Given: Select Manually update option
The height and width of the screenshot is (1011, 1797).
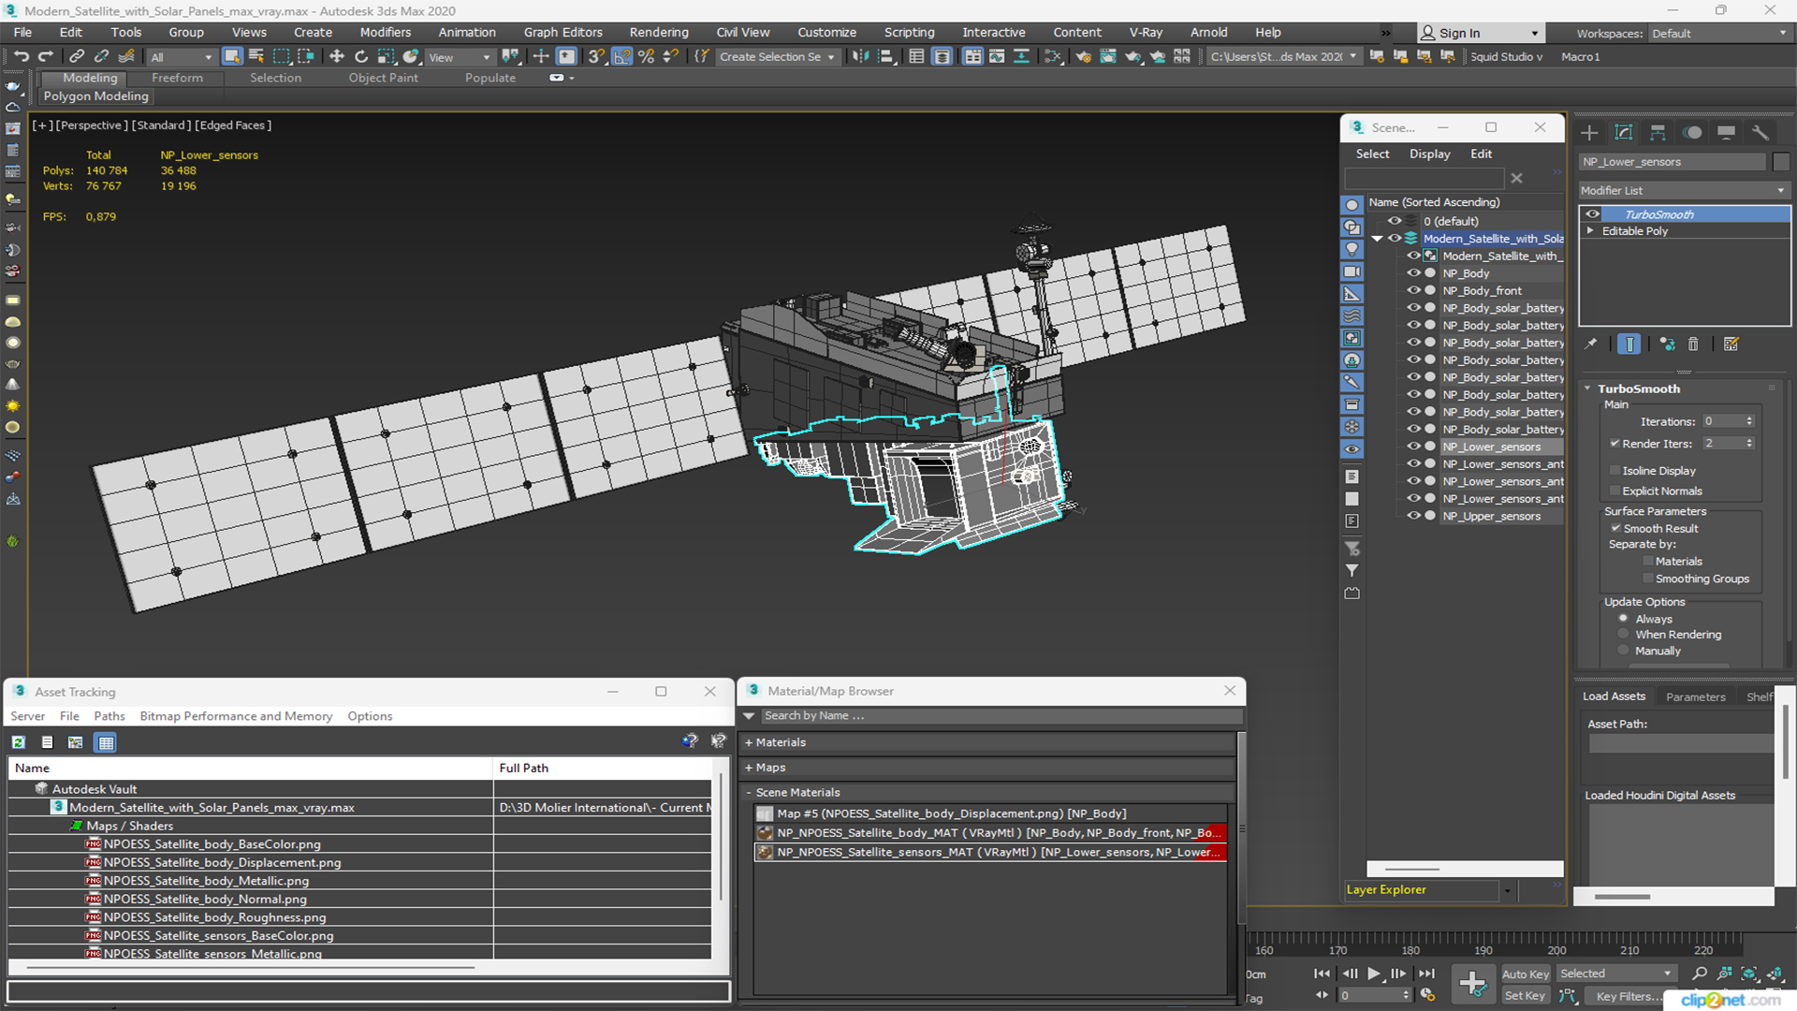Looking at the screenshot, I should point(1624,651).
